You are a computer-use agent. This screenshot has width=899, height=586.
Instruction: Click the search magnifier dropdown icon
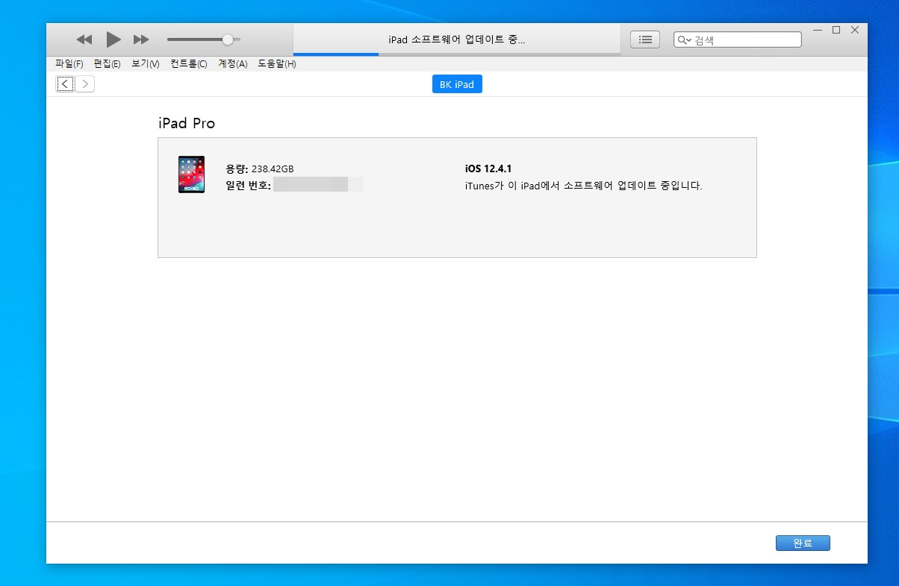(685, 40)
